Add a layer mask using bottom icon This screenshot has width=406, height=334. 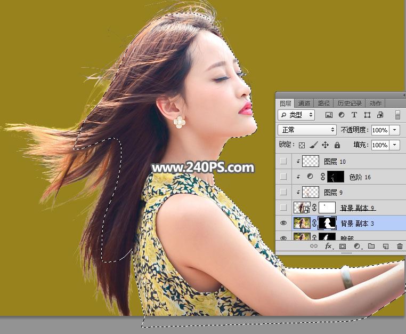[343, 246]
